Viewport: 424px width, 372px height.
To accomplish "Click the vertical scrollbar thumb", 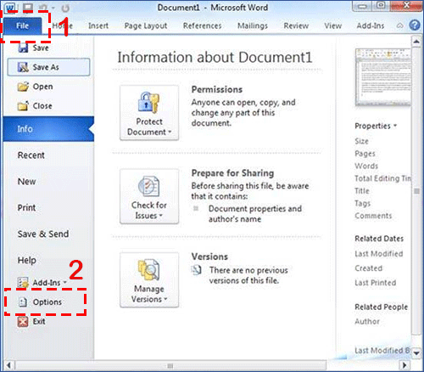I will click(x=416, y=191).
